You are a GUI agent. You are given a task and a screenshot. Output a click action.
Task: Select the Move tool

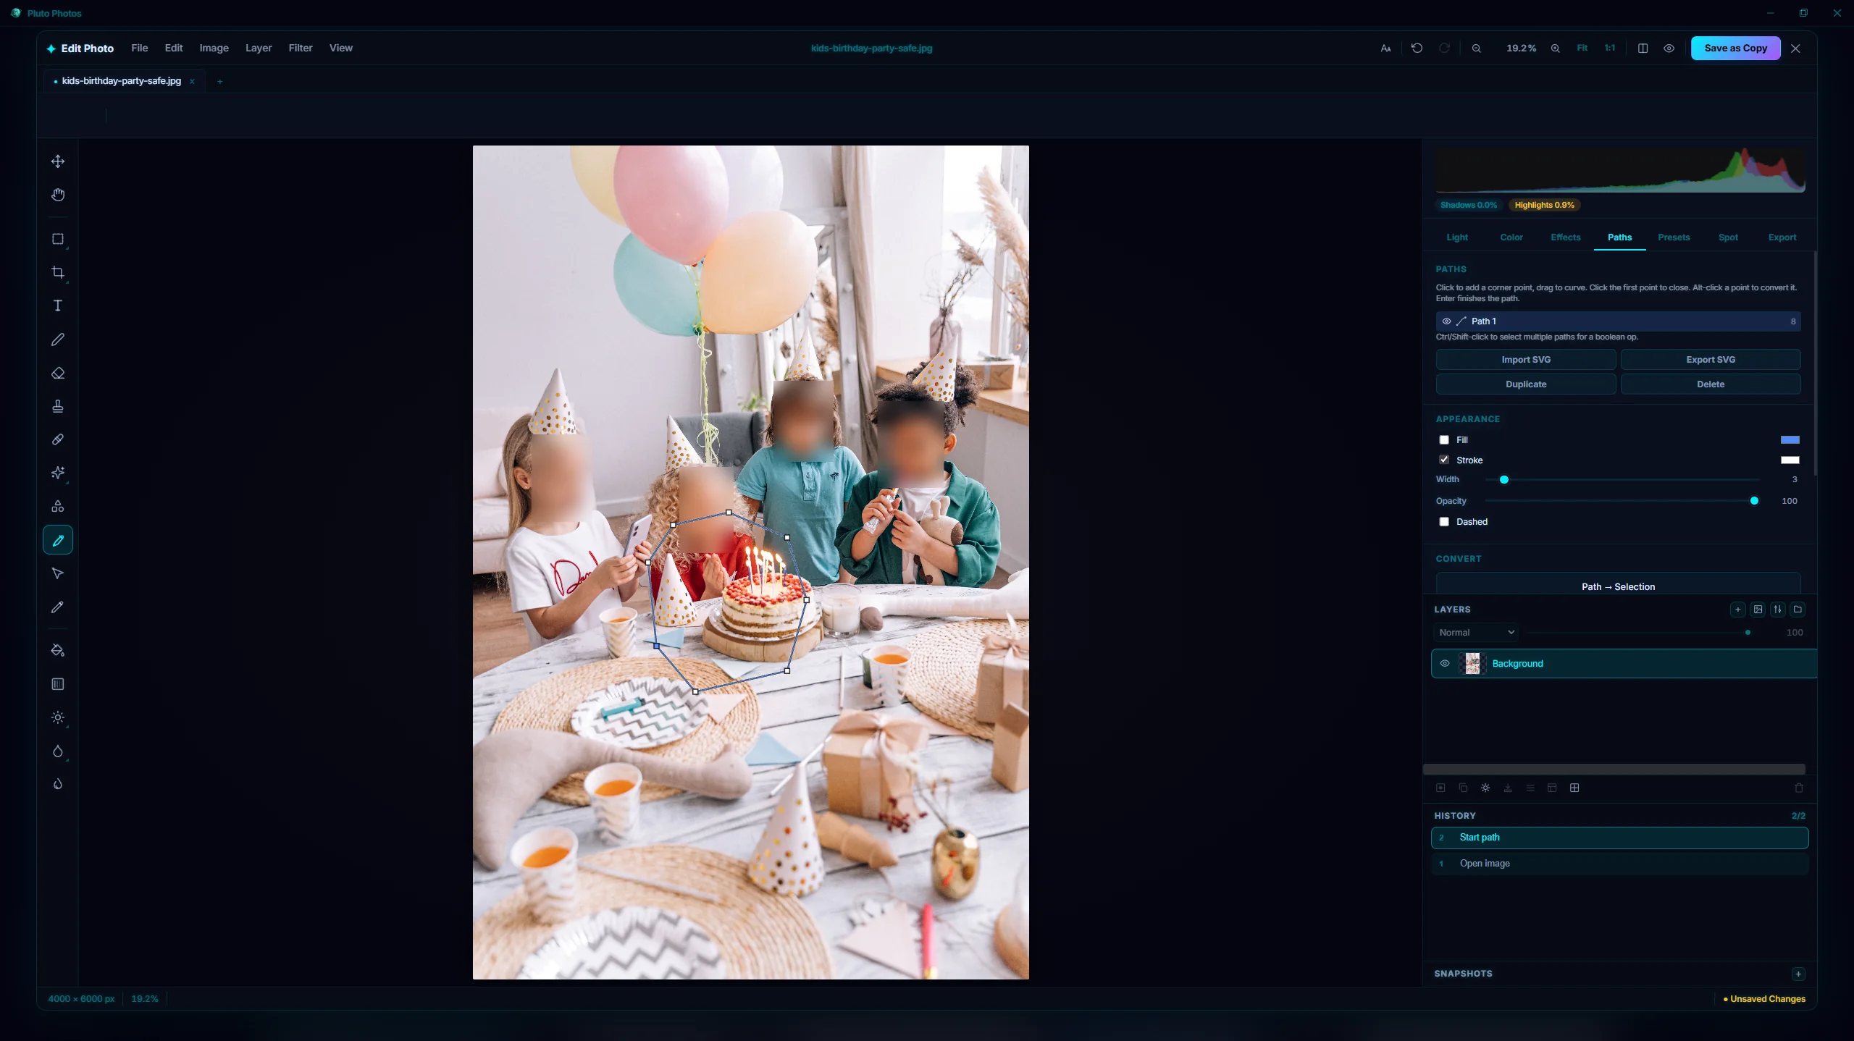pos(58,161)
